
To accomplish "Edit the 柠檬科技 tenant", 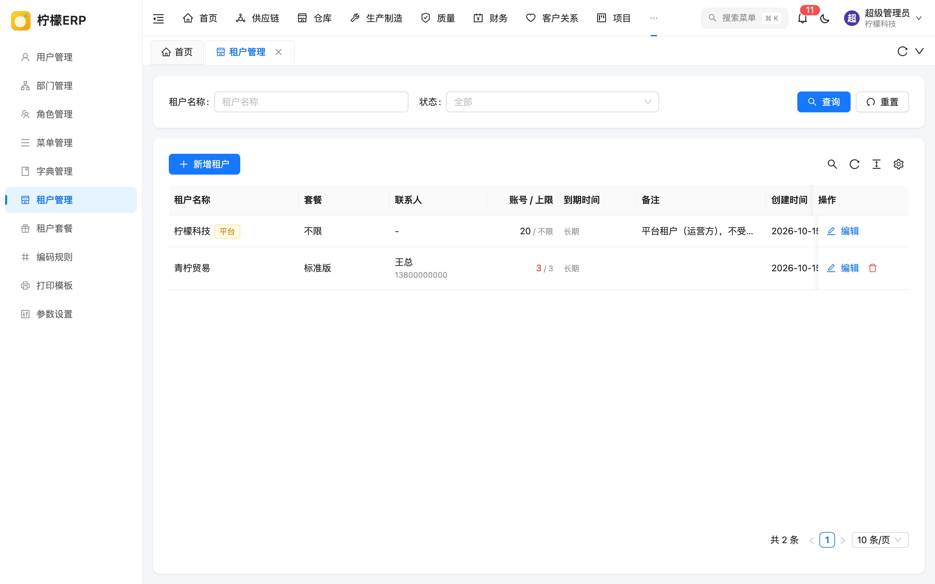I will coord(843,231).
